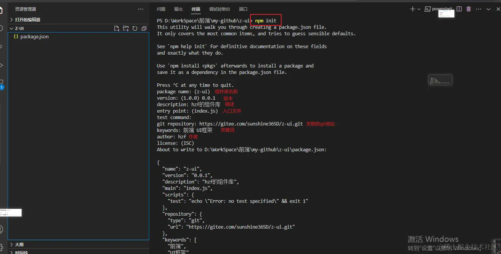The width and height of the screenshot is (501, 254).
Task: Open Extensions view with badge 1
Action: click(2, 84)
